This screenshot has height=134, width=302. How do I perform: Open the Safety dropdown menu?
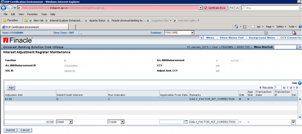point(281,27)
